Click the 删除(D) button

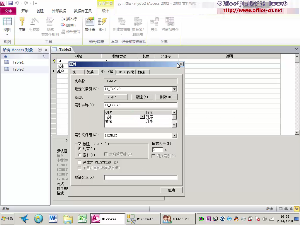[x=166, y=97]
